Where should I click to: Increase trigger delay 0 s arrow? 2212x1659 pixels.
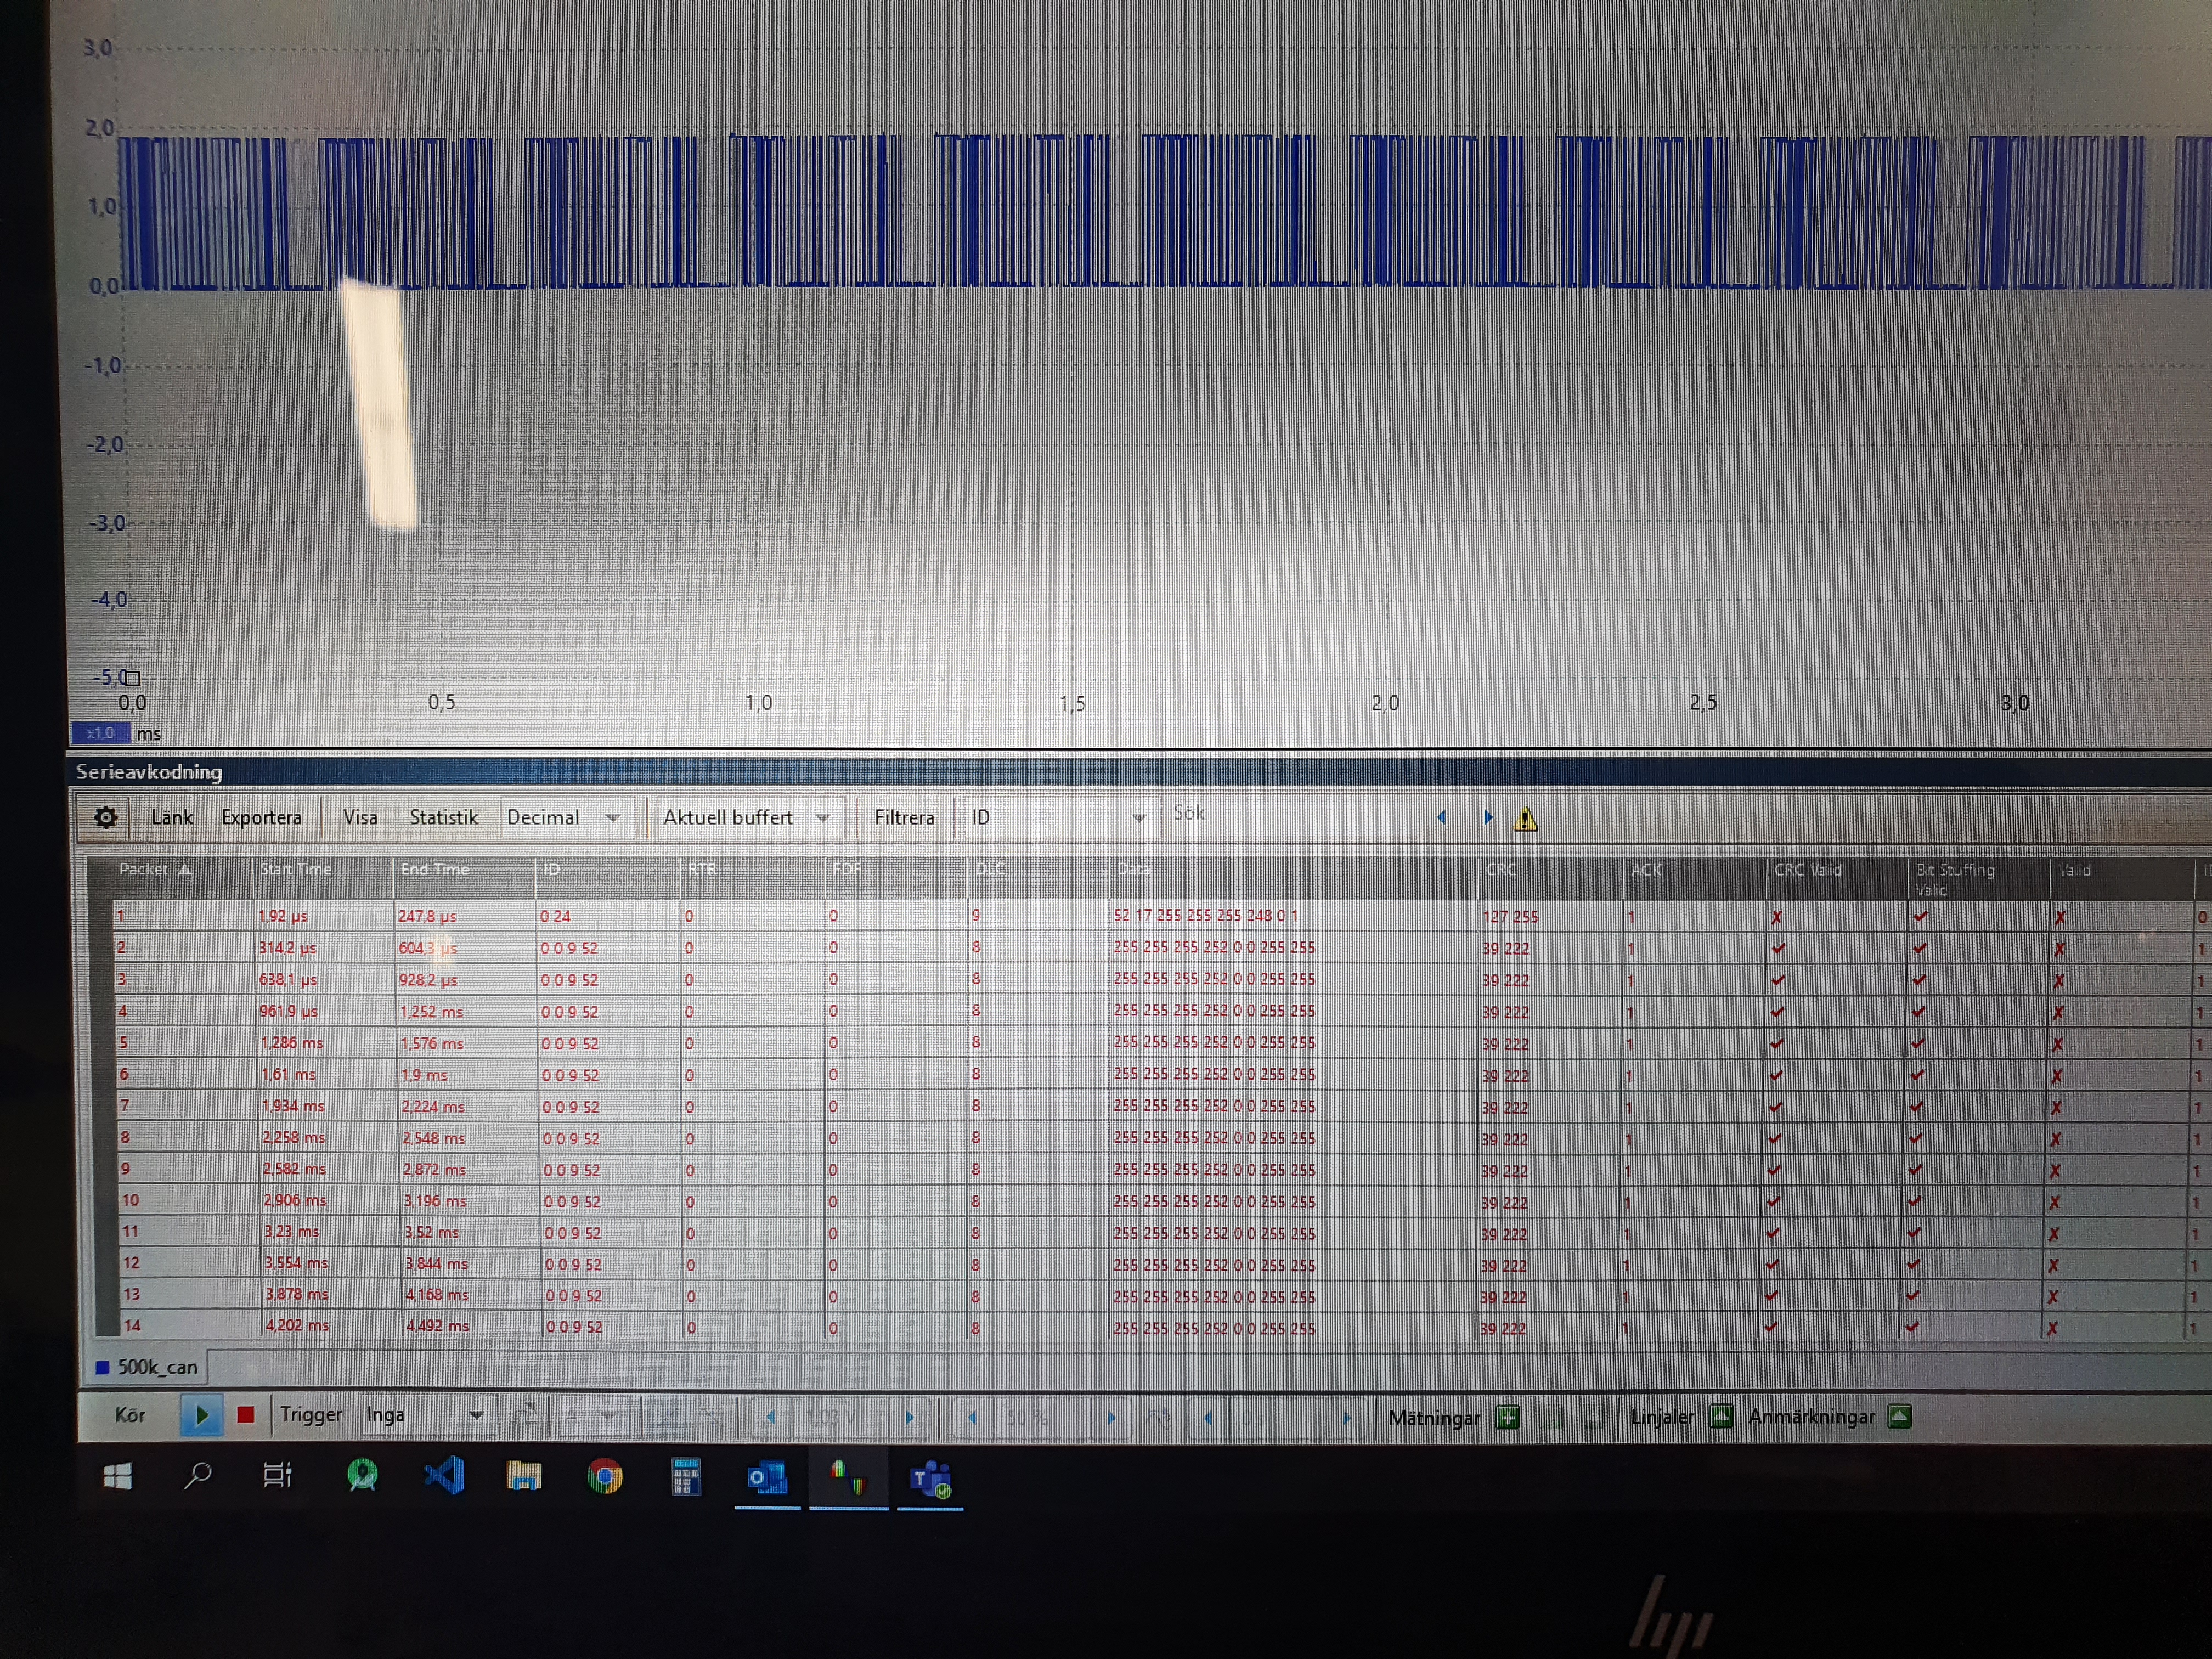coord(1346,1417)
